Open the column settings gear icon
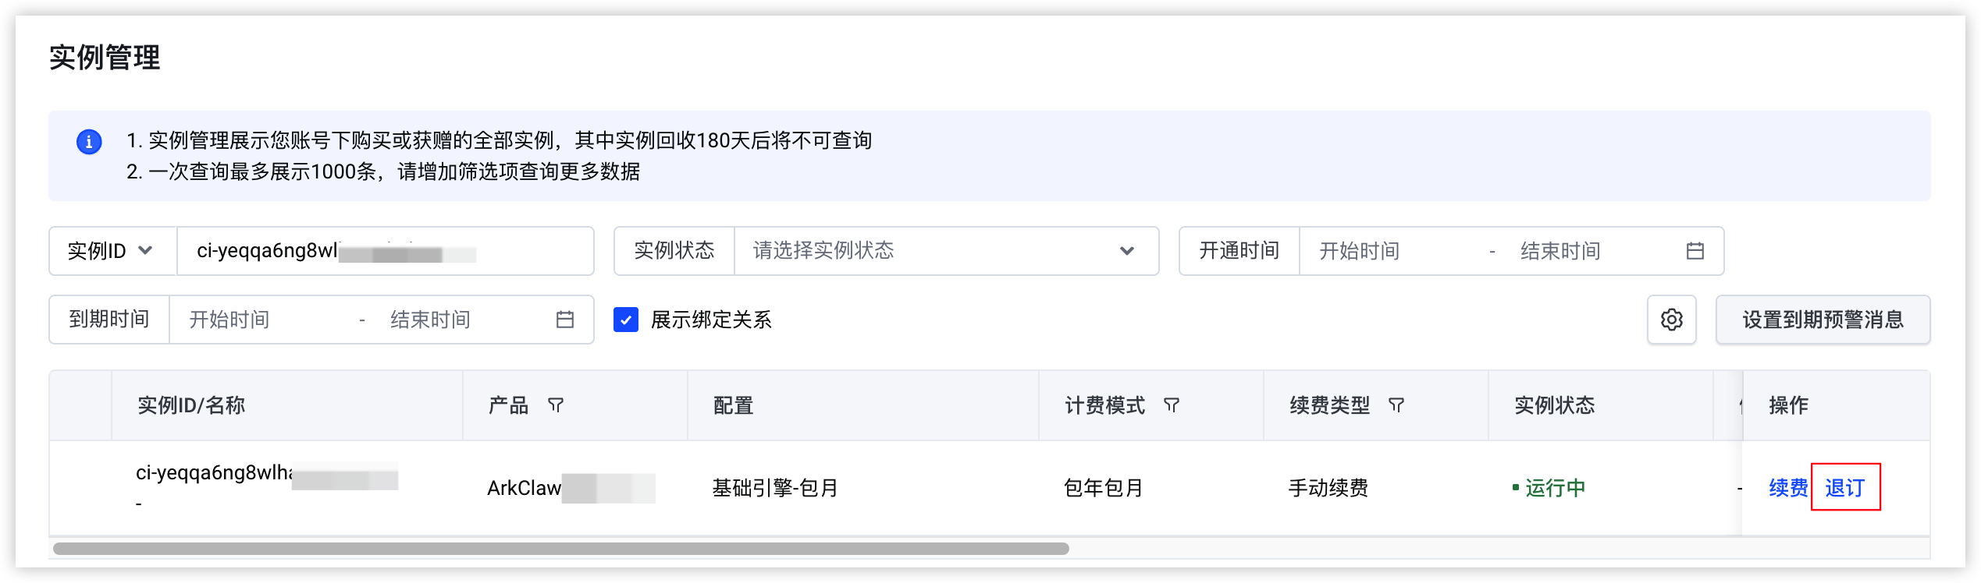Image resolution: width=1981 pixels, height=583 pixels. coord(1671,320)
